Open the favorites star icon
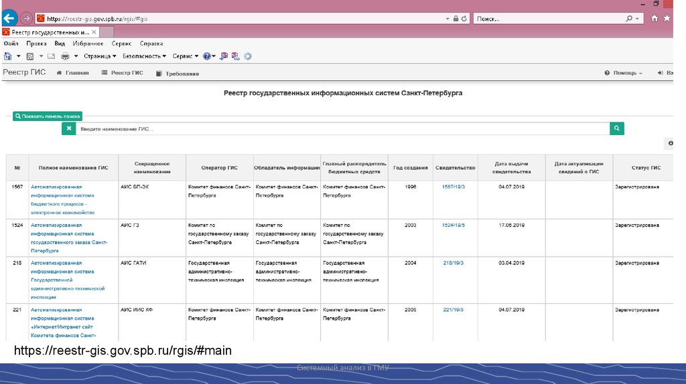The width and height of the screenshot is (686, 384). [667, 19]
